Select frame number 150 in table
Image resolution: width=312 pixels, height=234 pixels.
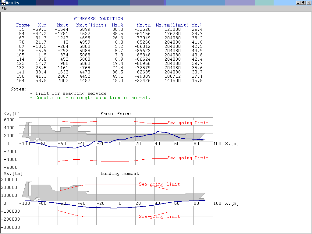pos(20,76)
